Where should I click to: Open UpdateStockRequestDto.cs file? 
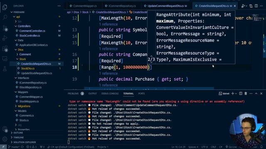pos(37,73)
